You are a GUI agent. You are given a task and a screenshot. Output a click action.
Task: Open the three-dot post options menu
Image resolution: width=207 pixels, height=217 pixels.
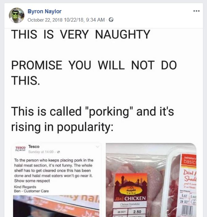coord(196,11)
